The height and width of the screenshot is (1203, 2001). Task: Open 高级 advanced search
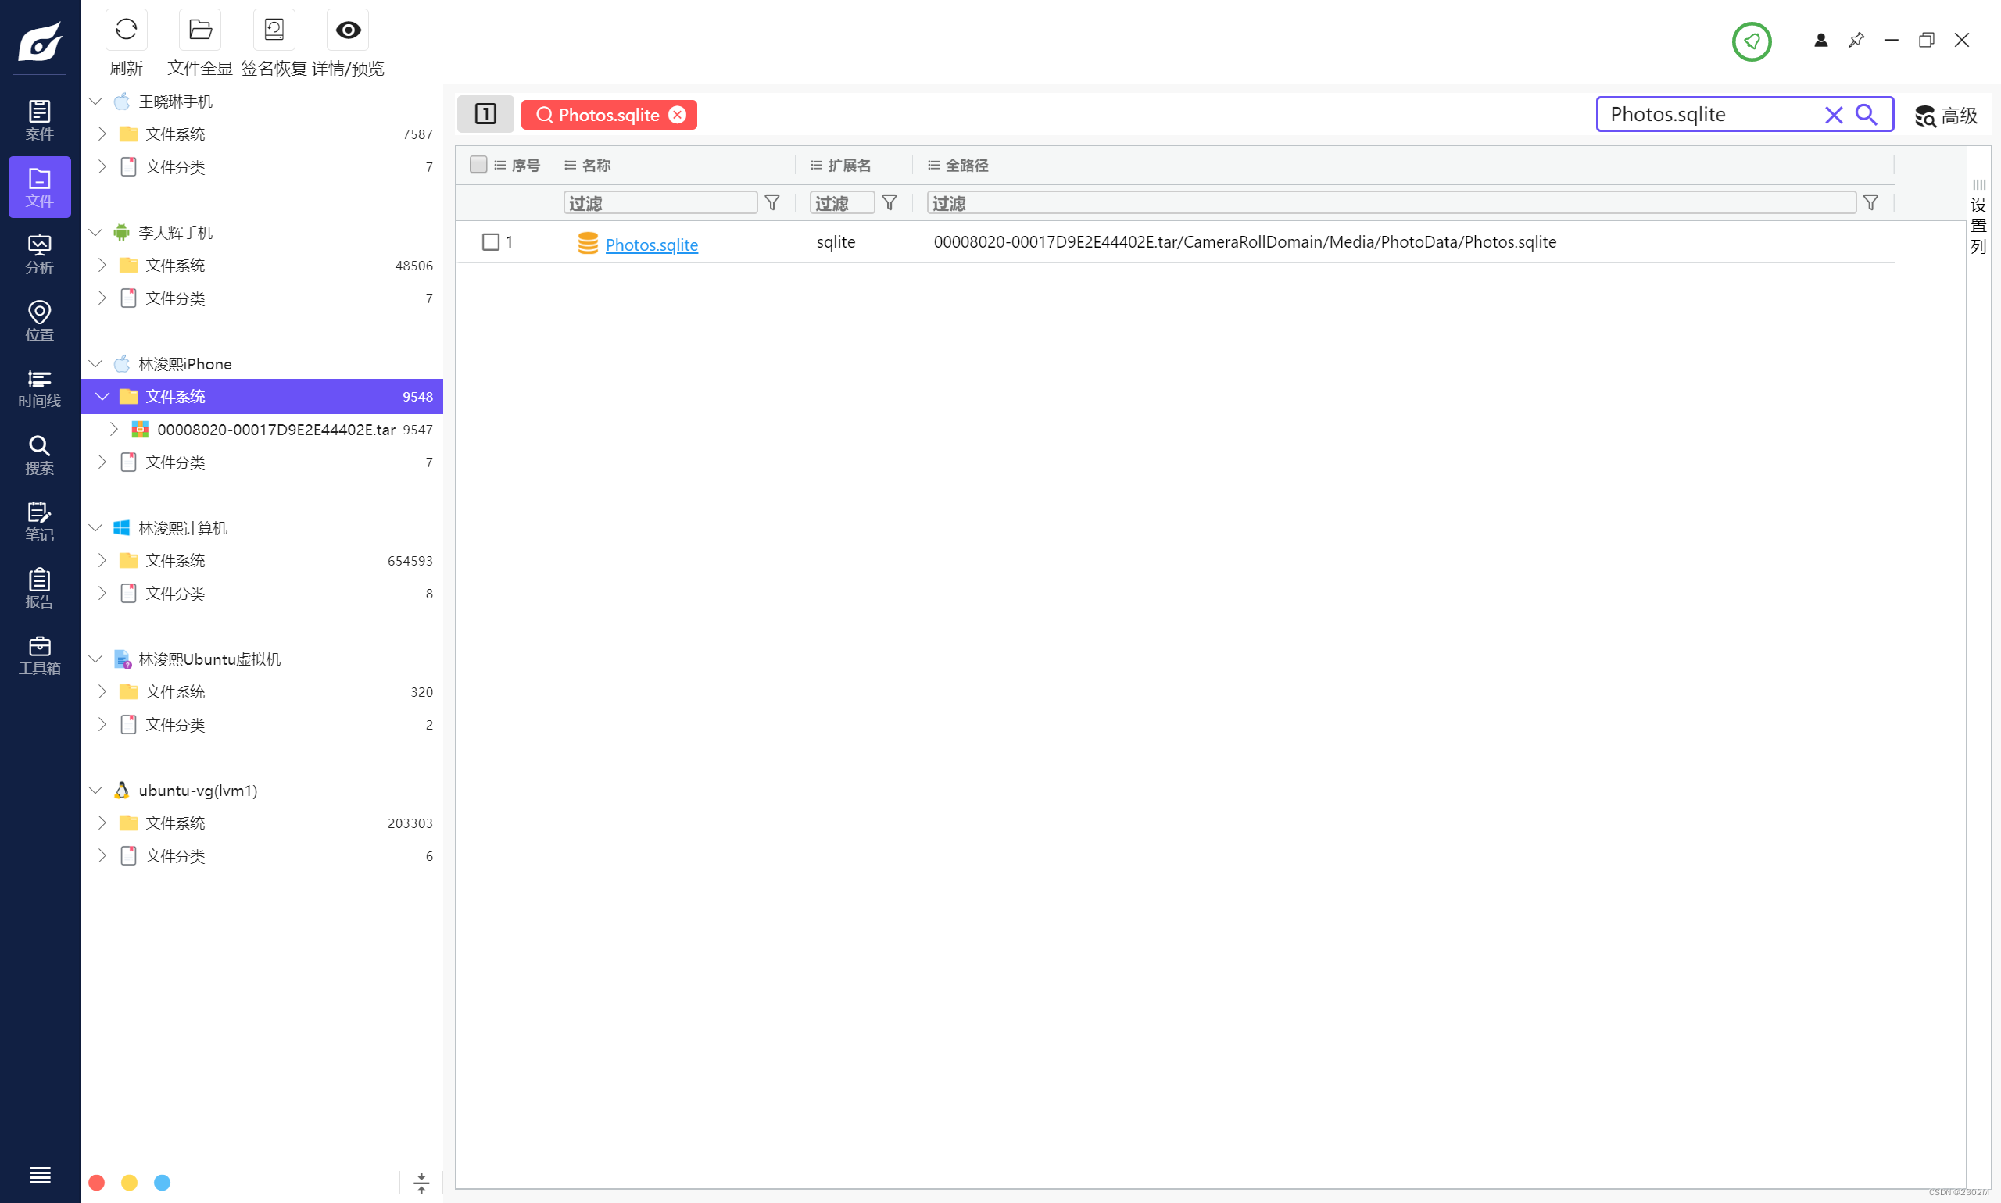1946,116
